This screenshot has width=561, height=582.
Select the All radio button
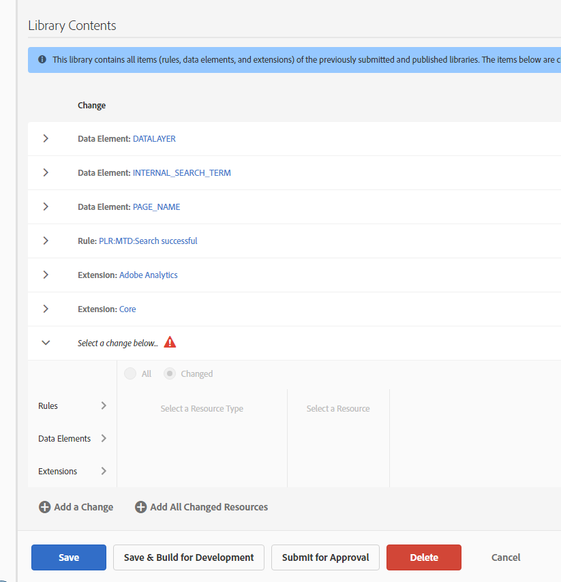click(130, 373)
